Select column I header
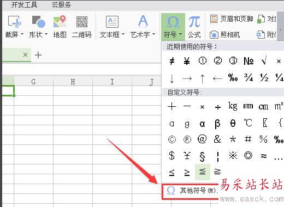The width and height of the screenshot is (284, 207). pyautogui.click(x=112, y=82)
